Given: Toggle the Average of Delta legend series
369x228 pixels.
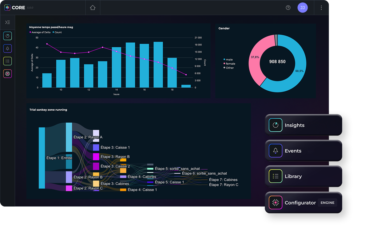Looking at the screenshot, I should [40, 32].
